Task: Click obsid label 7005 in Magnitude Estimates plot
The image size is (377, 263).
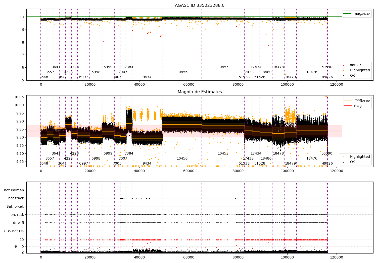Action: point(117,164)
